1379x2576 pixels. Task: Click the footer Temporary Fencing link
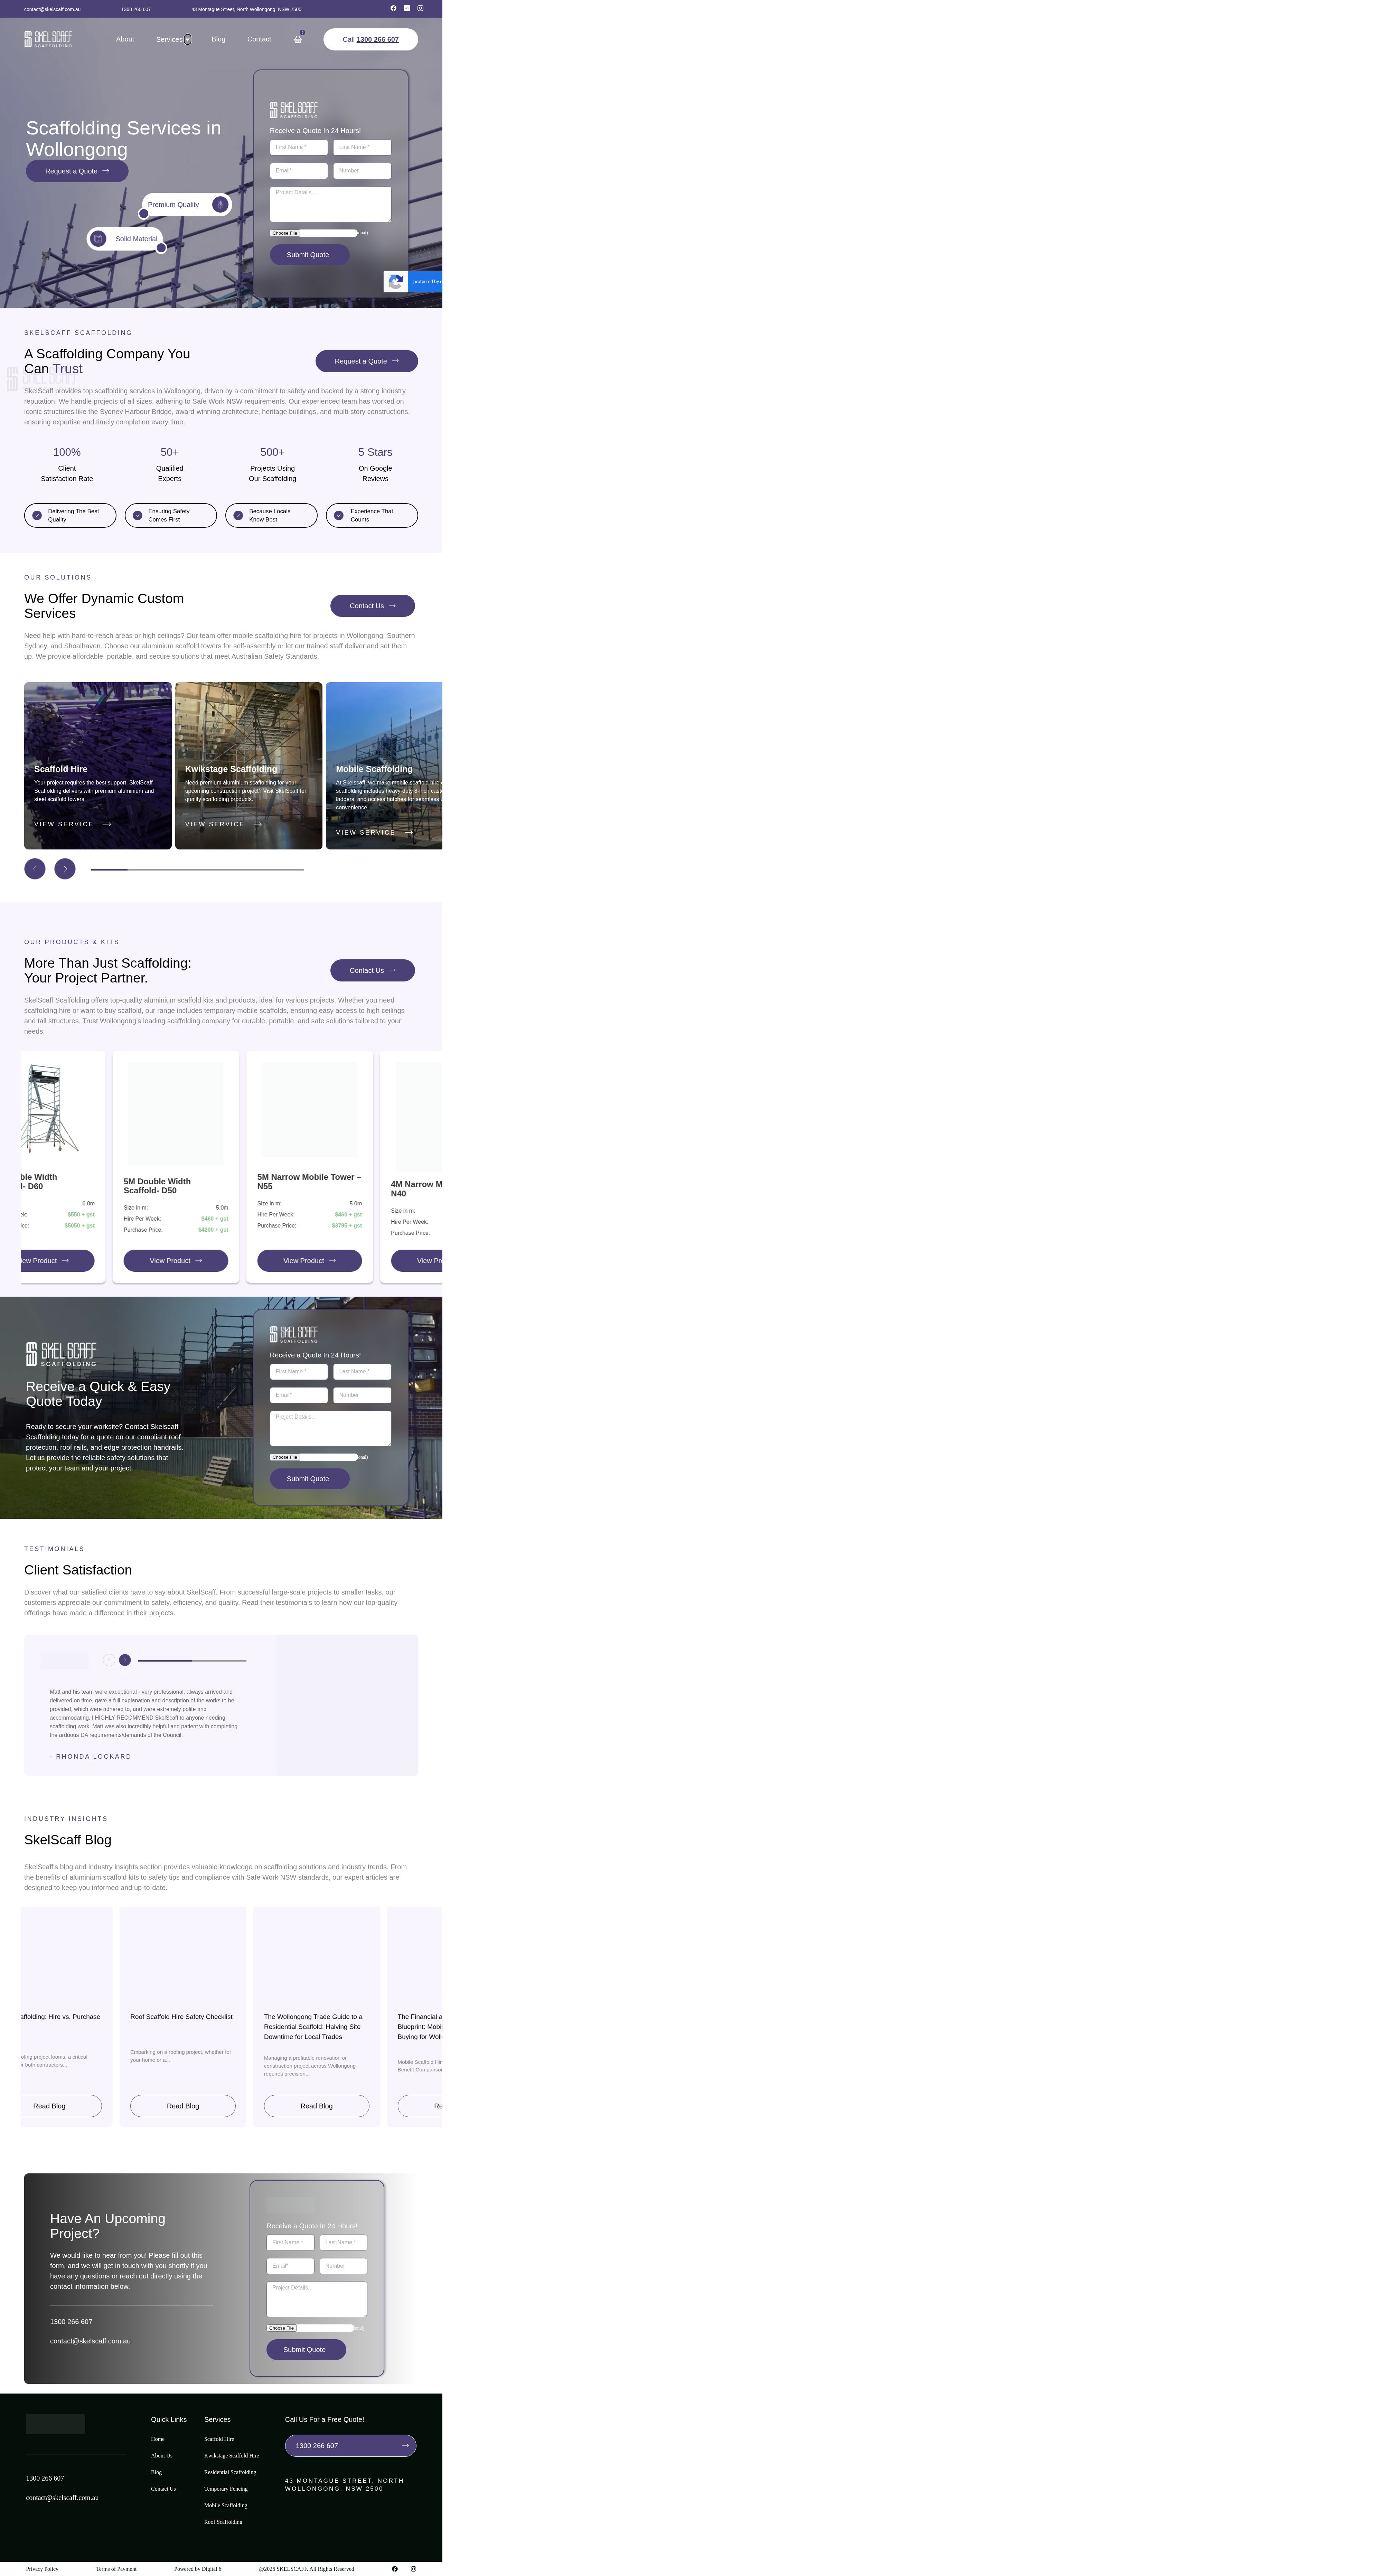coord(226,2489)
